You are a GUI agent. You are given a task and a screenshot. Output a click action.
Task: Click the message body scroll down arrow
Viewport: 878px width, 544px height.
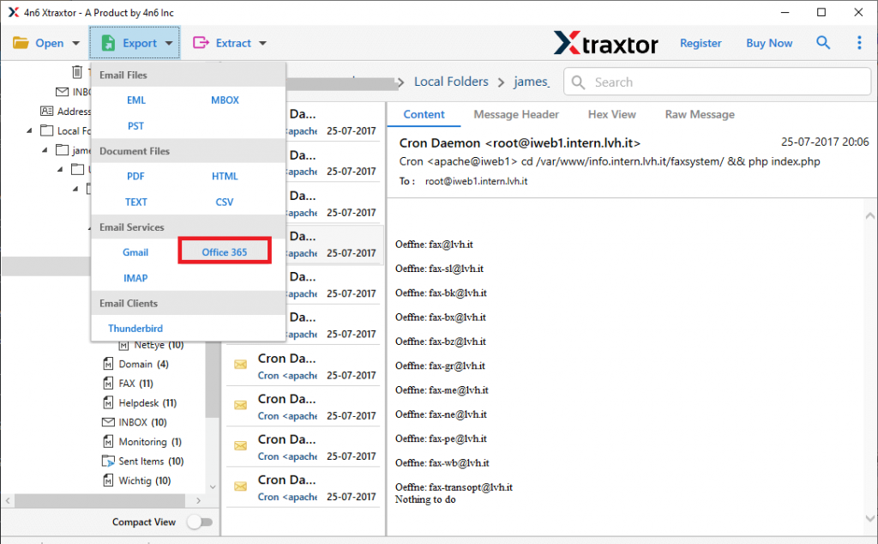(x=869, y=518)
